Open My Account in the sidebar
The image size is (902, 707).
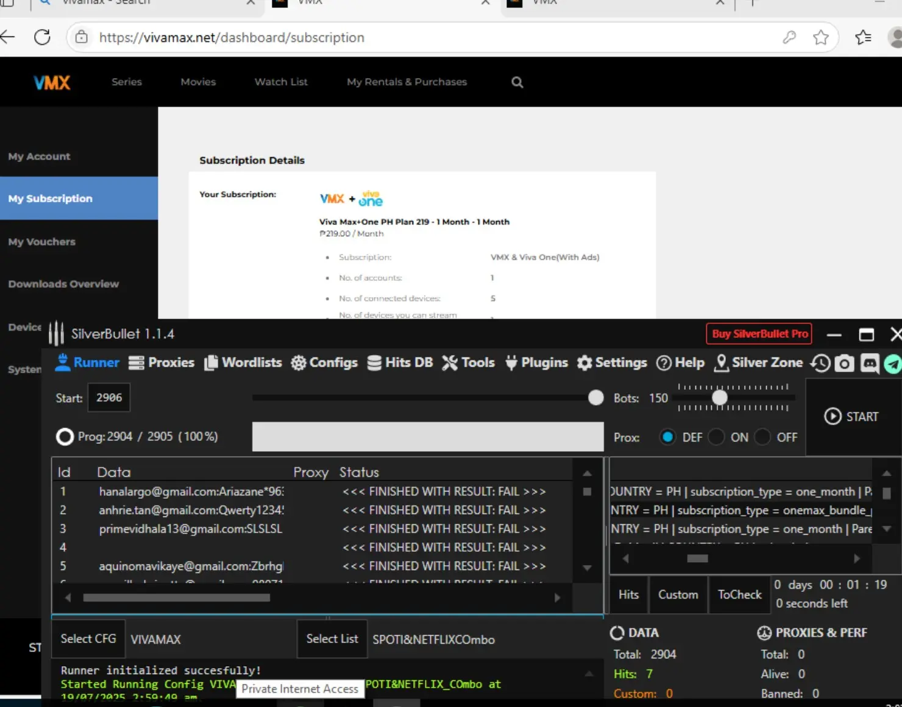[x=39, y=156]
